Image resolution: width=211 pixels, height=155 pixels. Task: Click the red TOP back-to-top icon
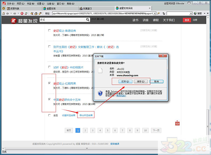click(x=177, y=123)
